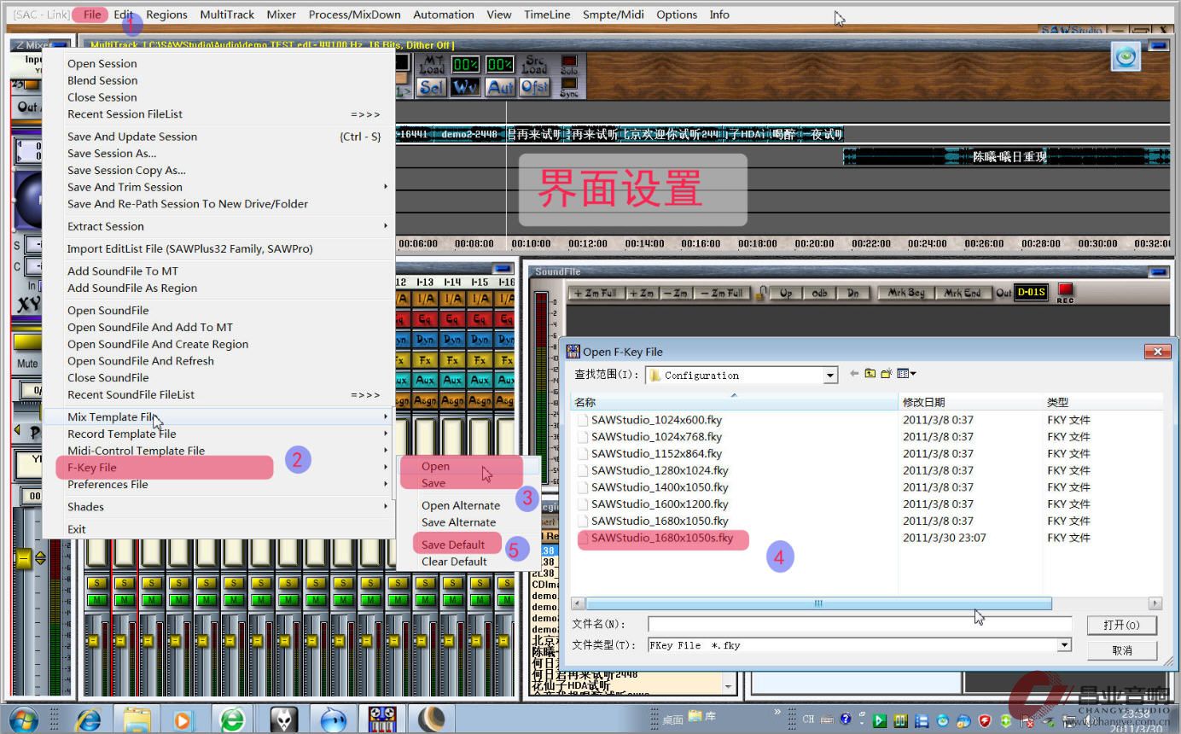Toggle the Wv waveform button
The width and height of the screenshot is (1181, 734).
pyautogui.click(x=465, y=87)
